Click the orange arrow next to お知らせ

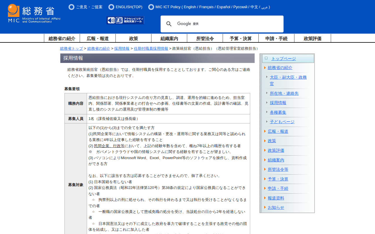(265, 207)
